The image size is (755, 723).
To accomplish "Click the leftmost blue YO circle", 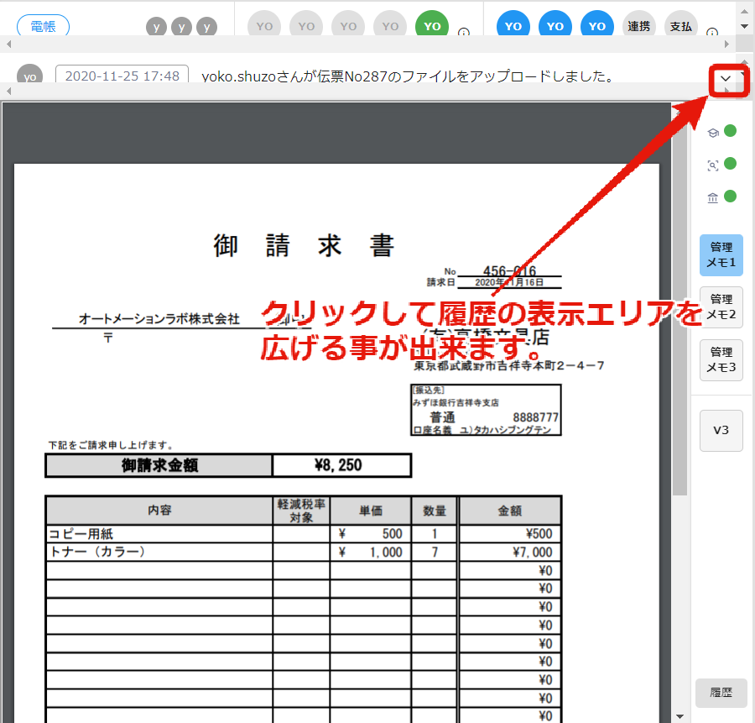I will pyautogui.click(x=513, y=25).
